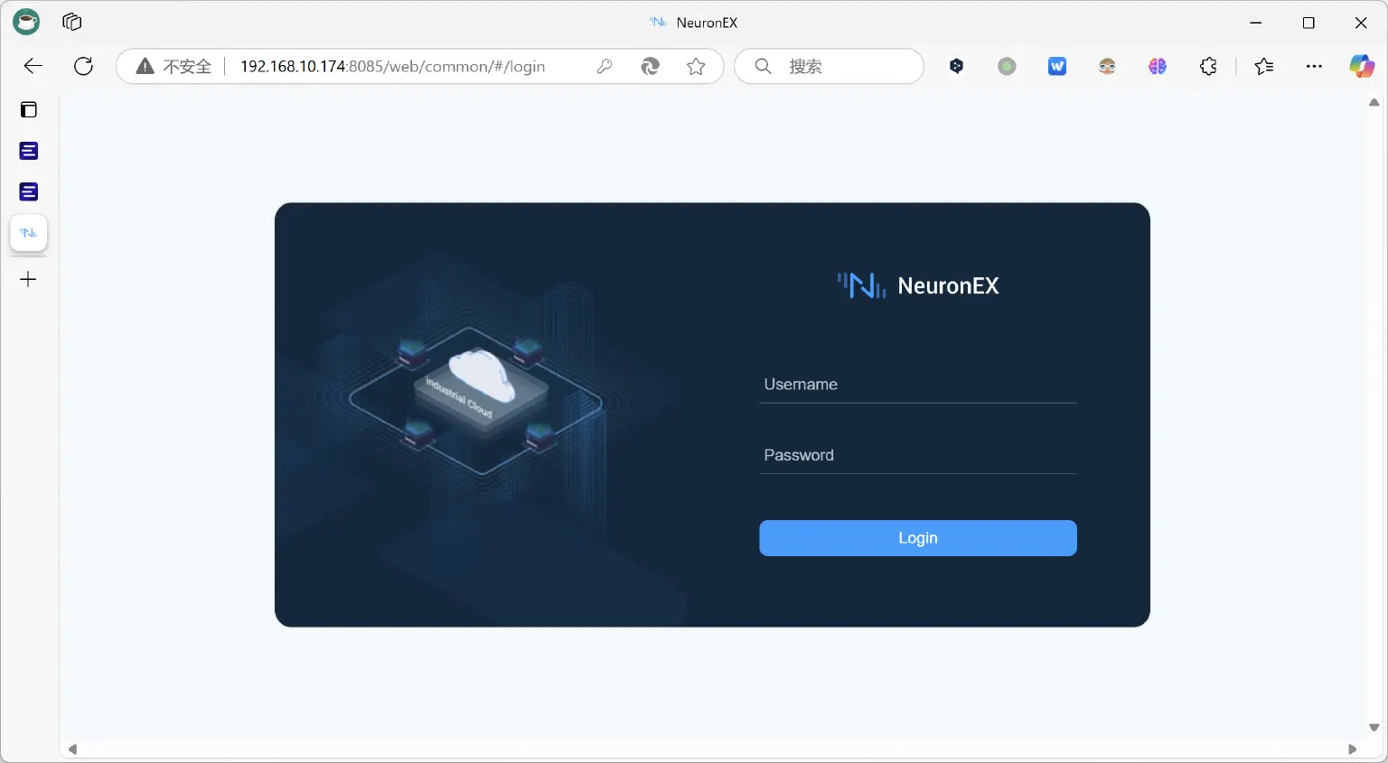Click the workspaces icon next to the profile avatar

(x=70, y=22)
